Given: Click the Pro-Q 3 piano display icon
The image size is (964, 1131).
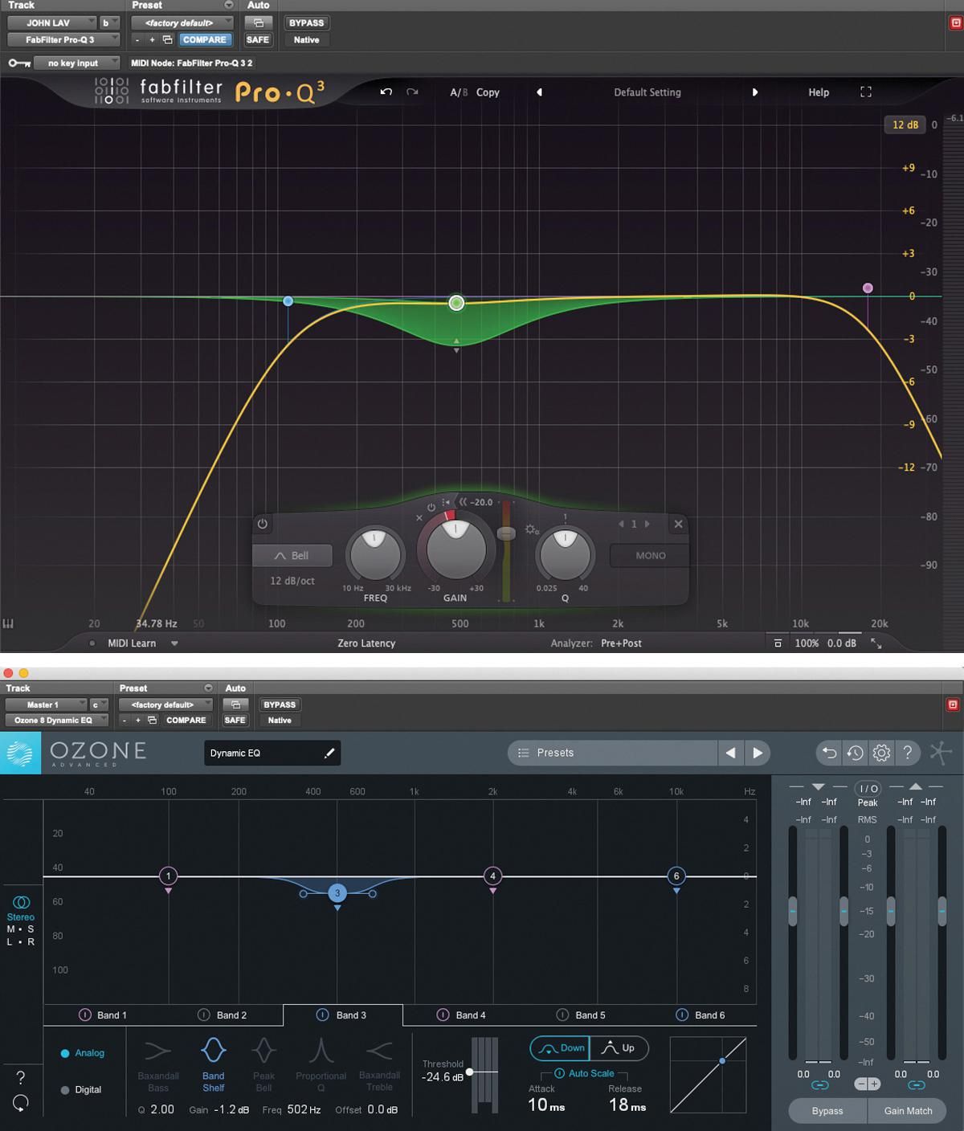Looking at the screenshot, I should point(9,623).
